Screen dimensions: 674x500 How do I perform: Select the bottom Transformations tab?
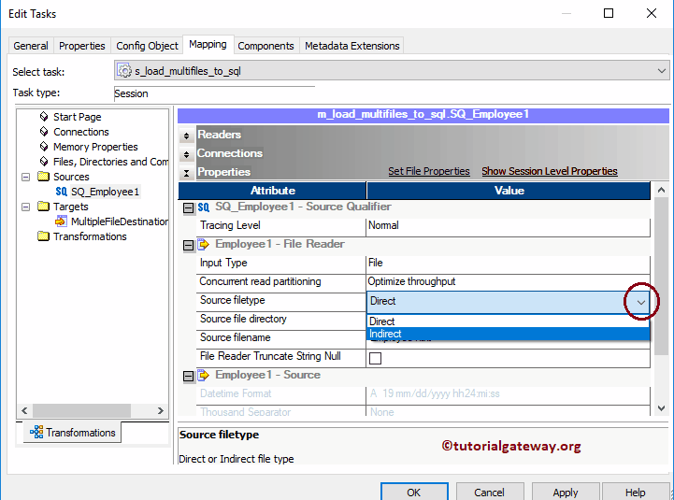point(73,432)
